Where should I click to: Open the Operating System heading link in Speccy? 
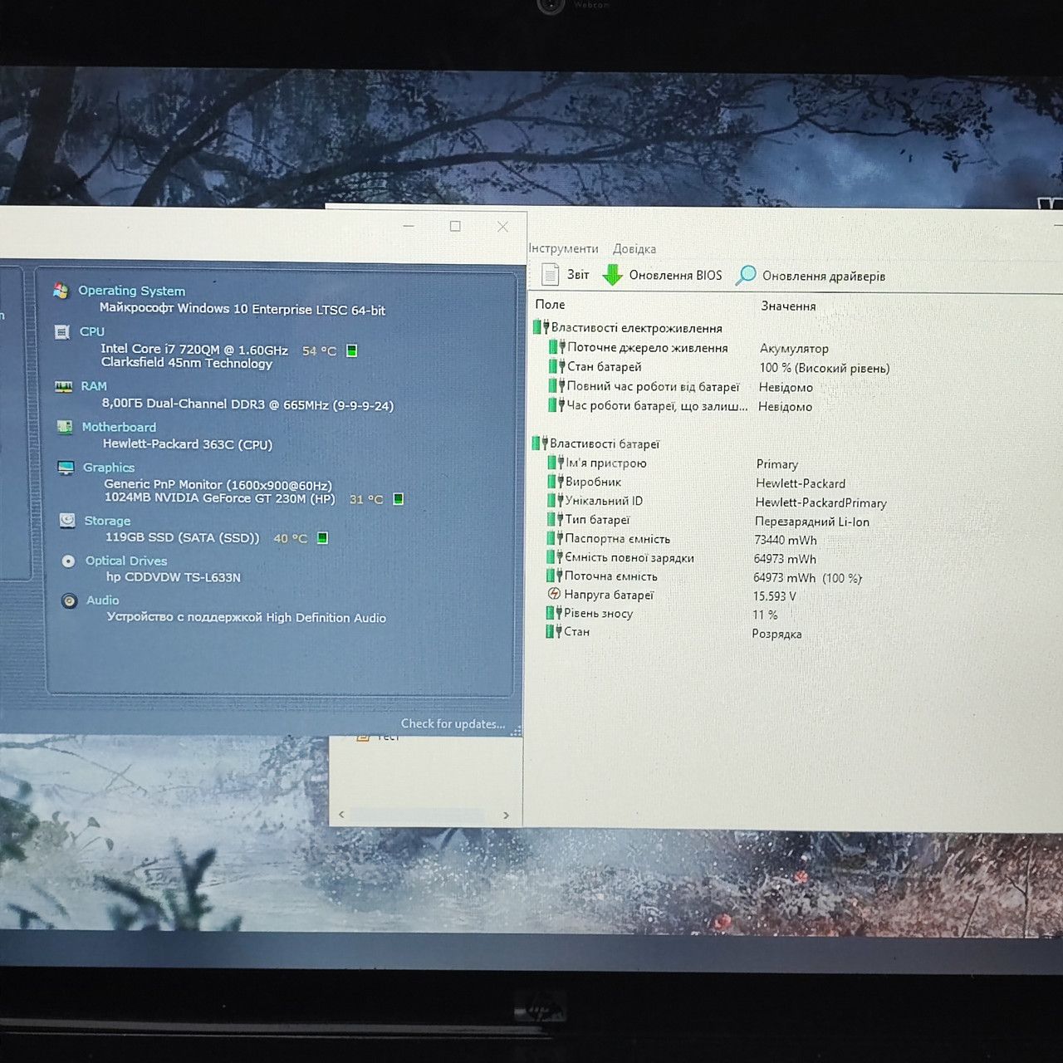(x=131, y=291)
